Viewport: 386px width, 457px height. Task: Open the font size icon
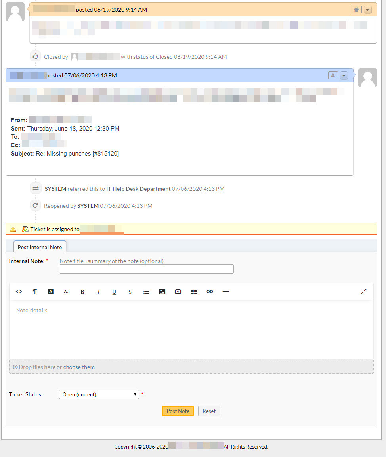[67, 292]
